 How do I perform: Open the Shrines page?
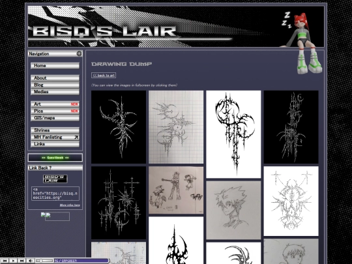(55, 130)
